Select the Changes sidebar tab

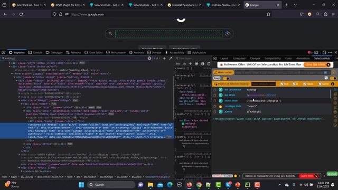point(255,59)
